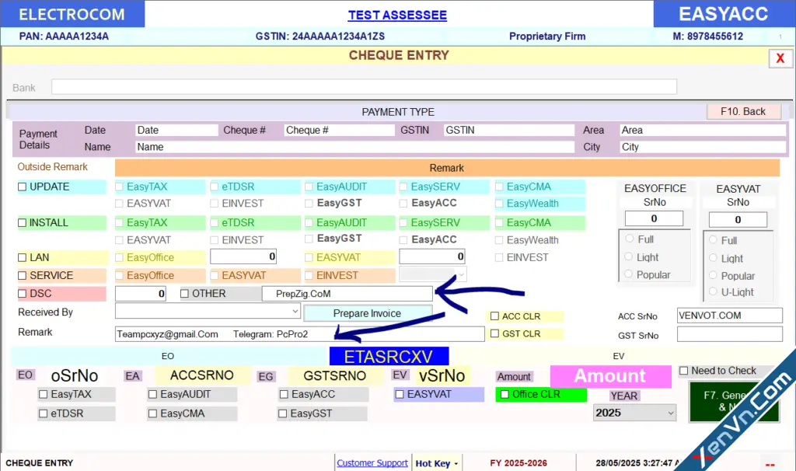
Task: Tick EasySERV in the INSTALL row
Action: (x=403, y=223)
